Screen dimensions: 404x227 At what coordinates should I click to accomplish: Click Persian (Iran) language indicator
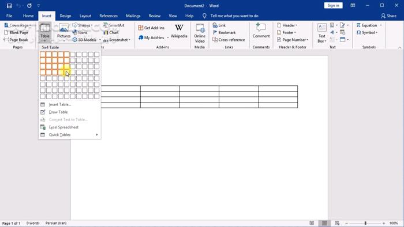click(56, 223)
